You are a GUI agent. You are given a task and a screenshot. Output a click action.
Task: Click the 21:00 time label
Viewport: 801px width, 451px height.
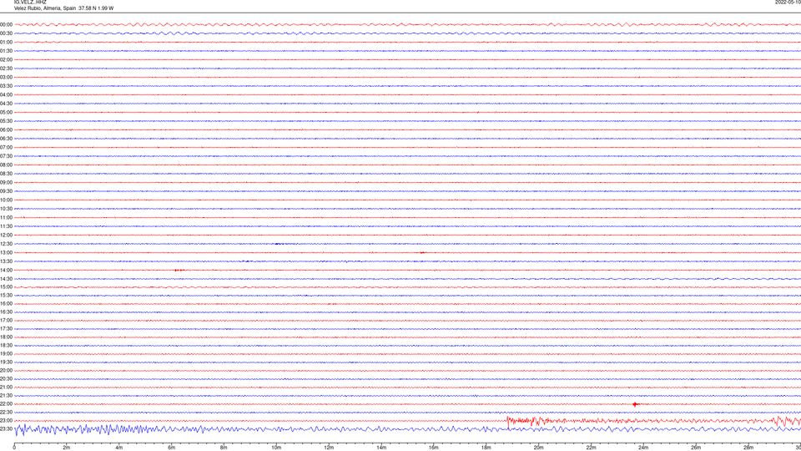coord(6,387)
